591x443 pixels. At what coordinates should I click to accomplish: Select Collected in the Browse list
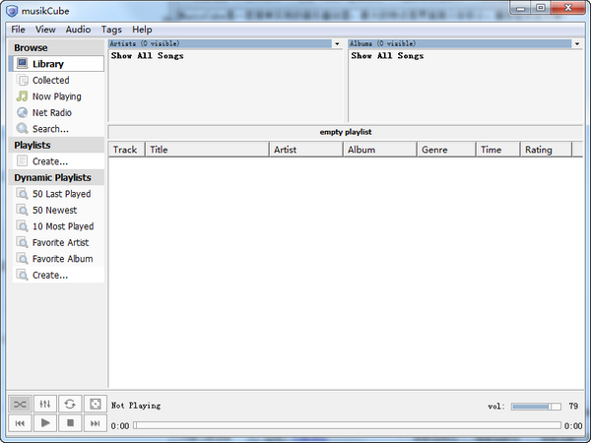(x=58, y=80)
